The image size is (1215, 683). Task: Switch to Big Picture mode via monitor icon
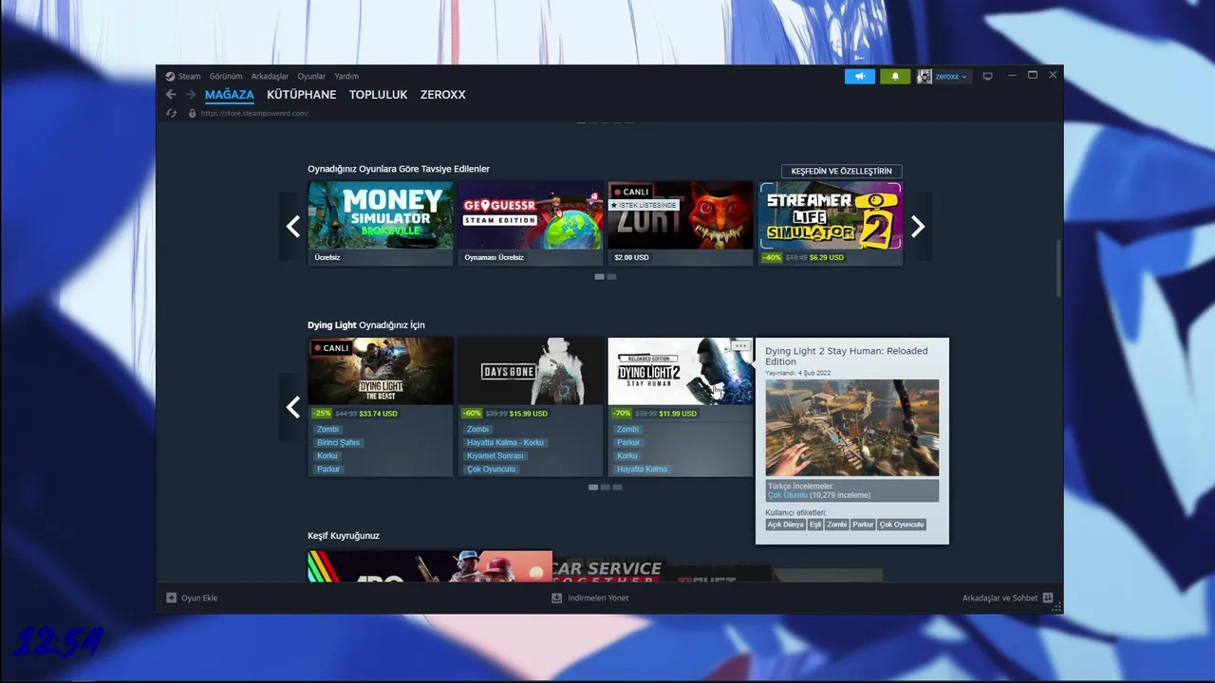point(987,76)
